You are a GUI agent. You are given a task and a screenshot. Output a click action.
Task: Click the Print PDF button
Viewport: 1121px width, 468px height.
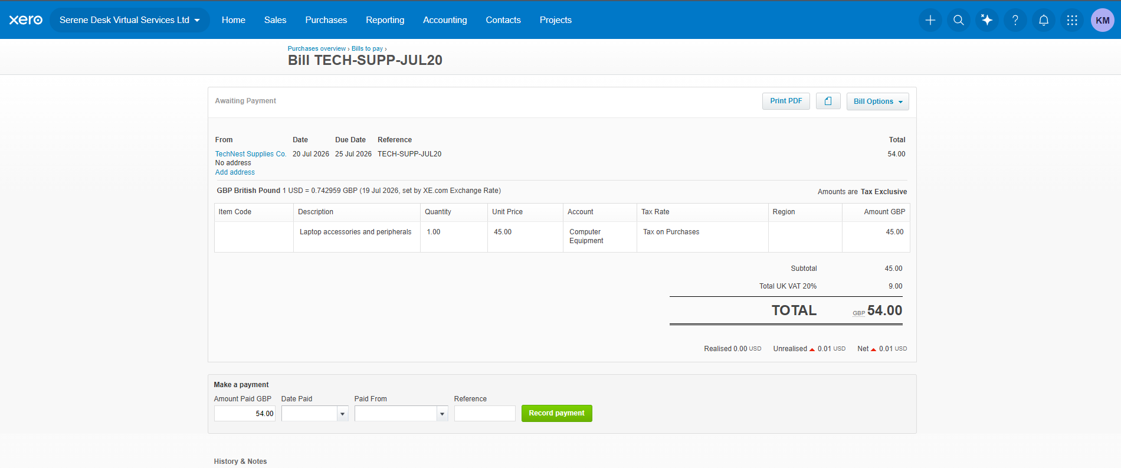point(786,101)
